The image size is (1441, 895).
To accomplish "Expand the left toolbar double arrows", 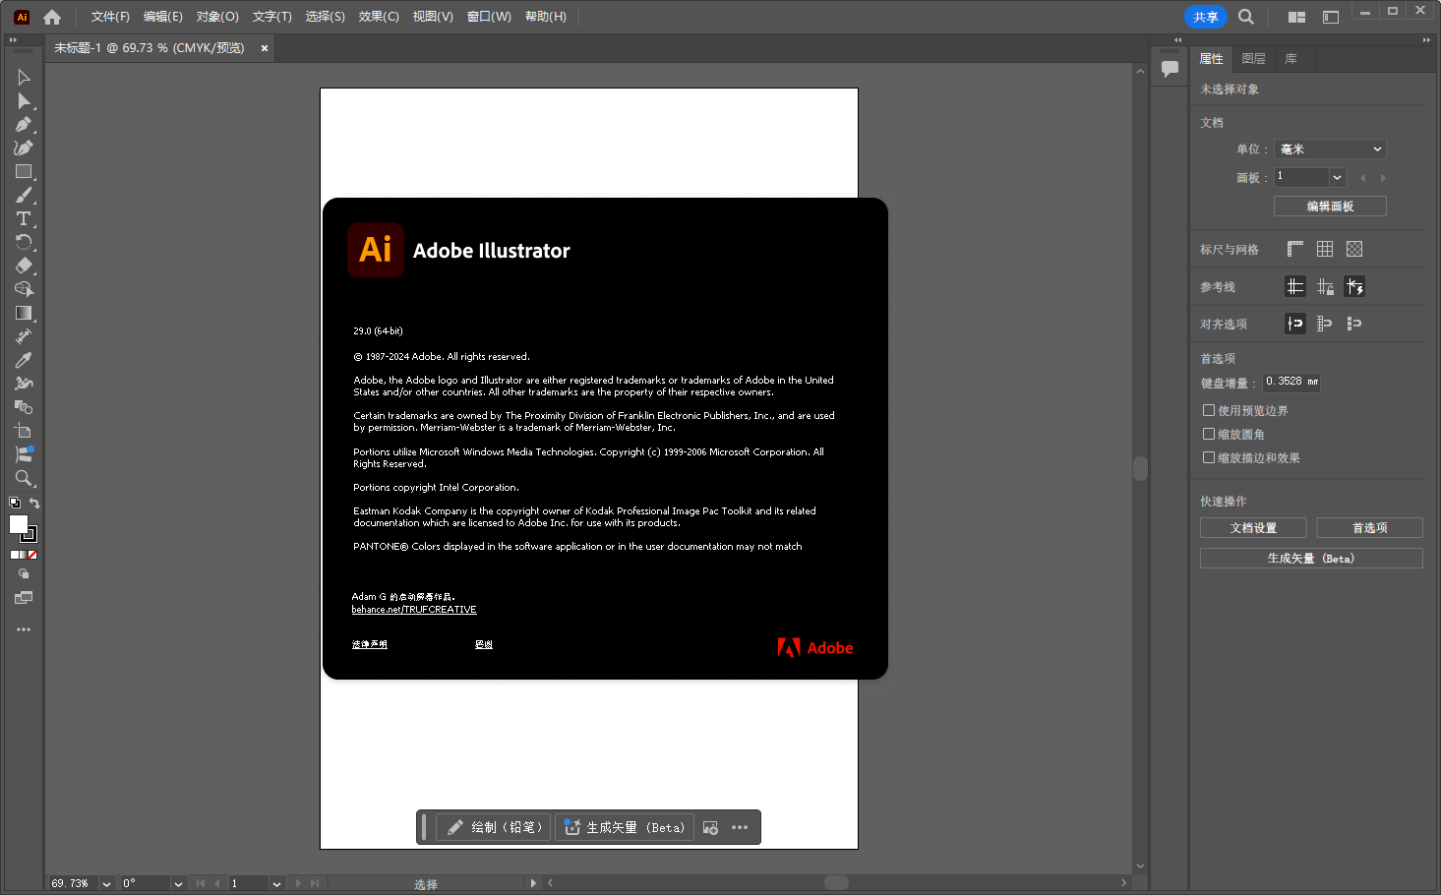I will coord(13,40).
